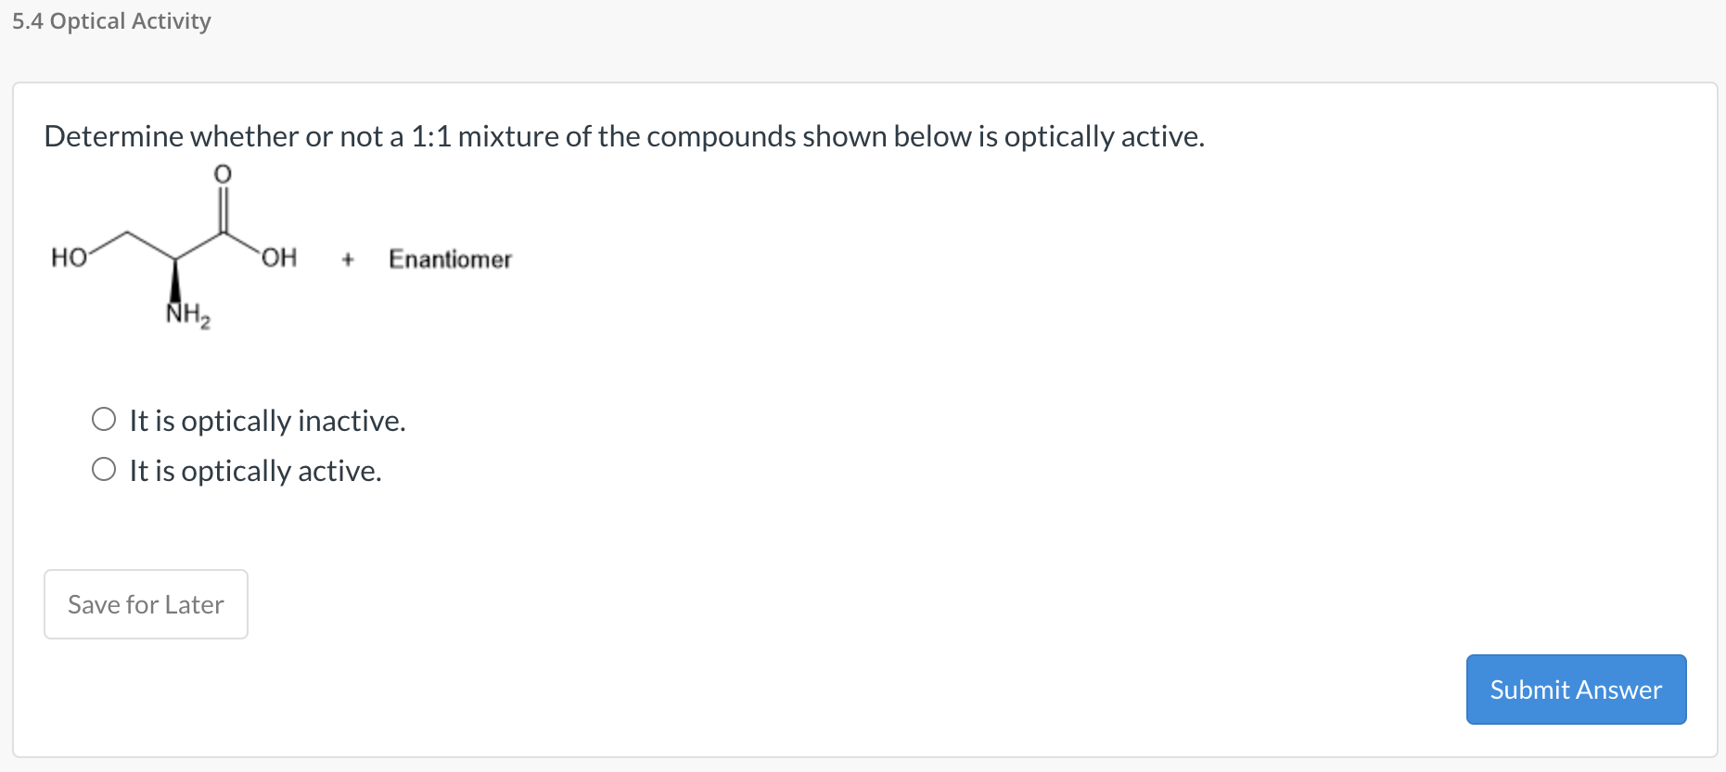The height and width of the screenshot is (772, 1726).
Task: Click the carbonyl oxygen atom in the structure
Action: pos(222,172)
